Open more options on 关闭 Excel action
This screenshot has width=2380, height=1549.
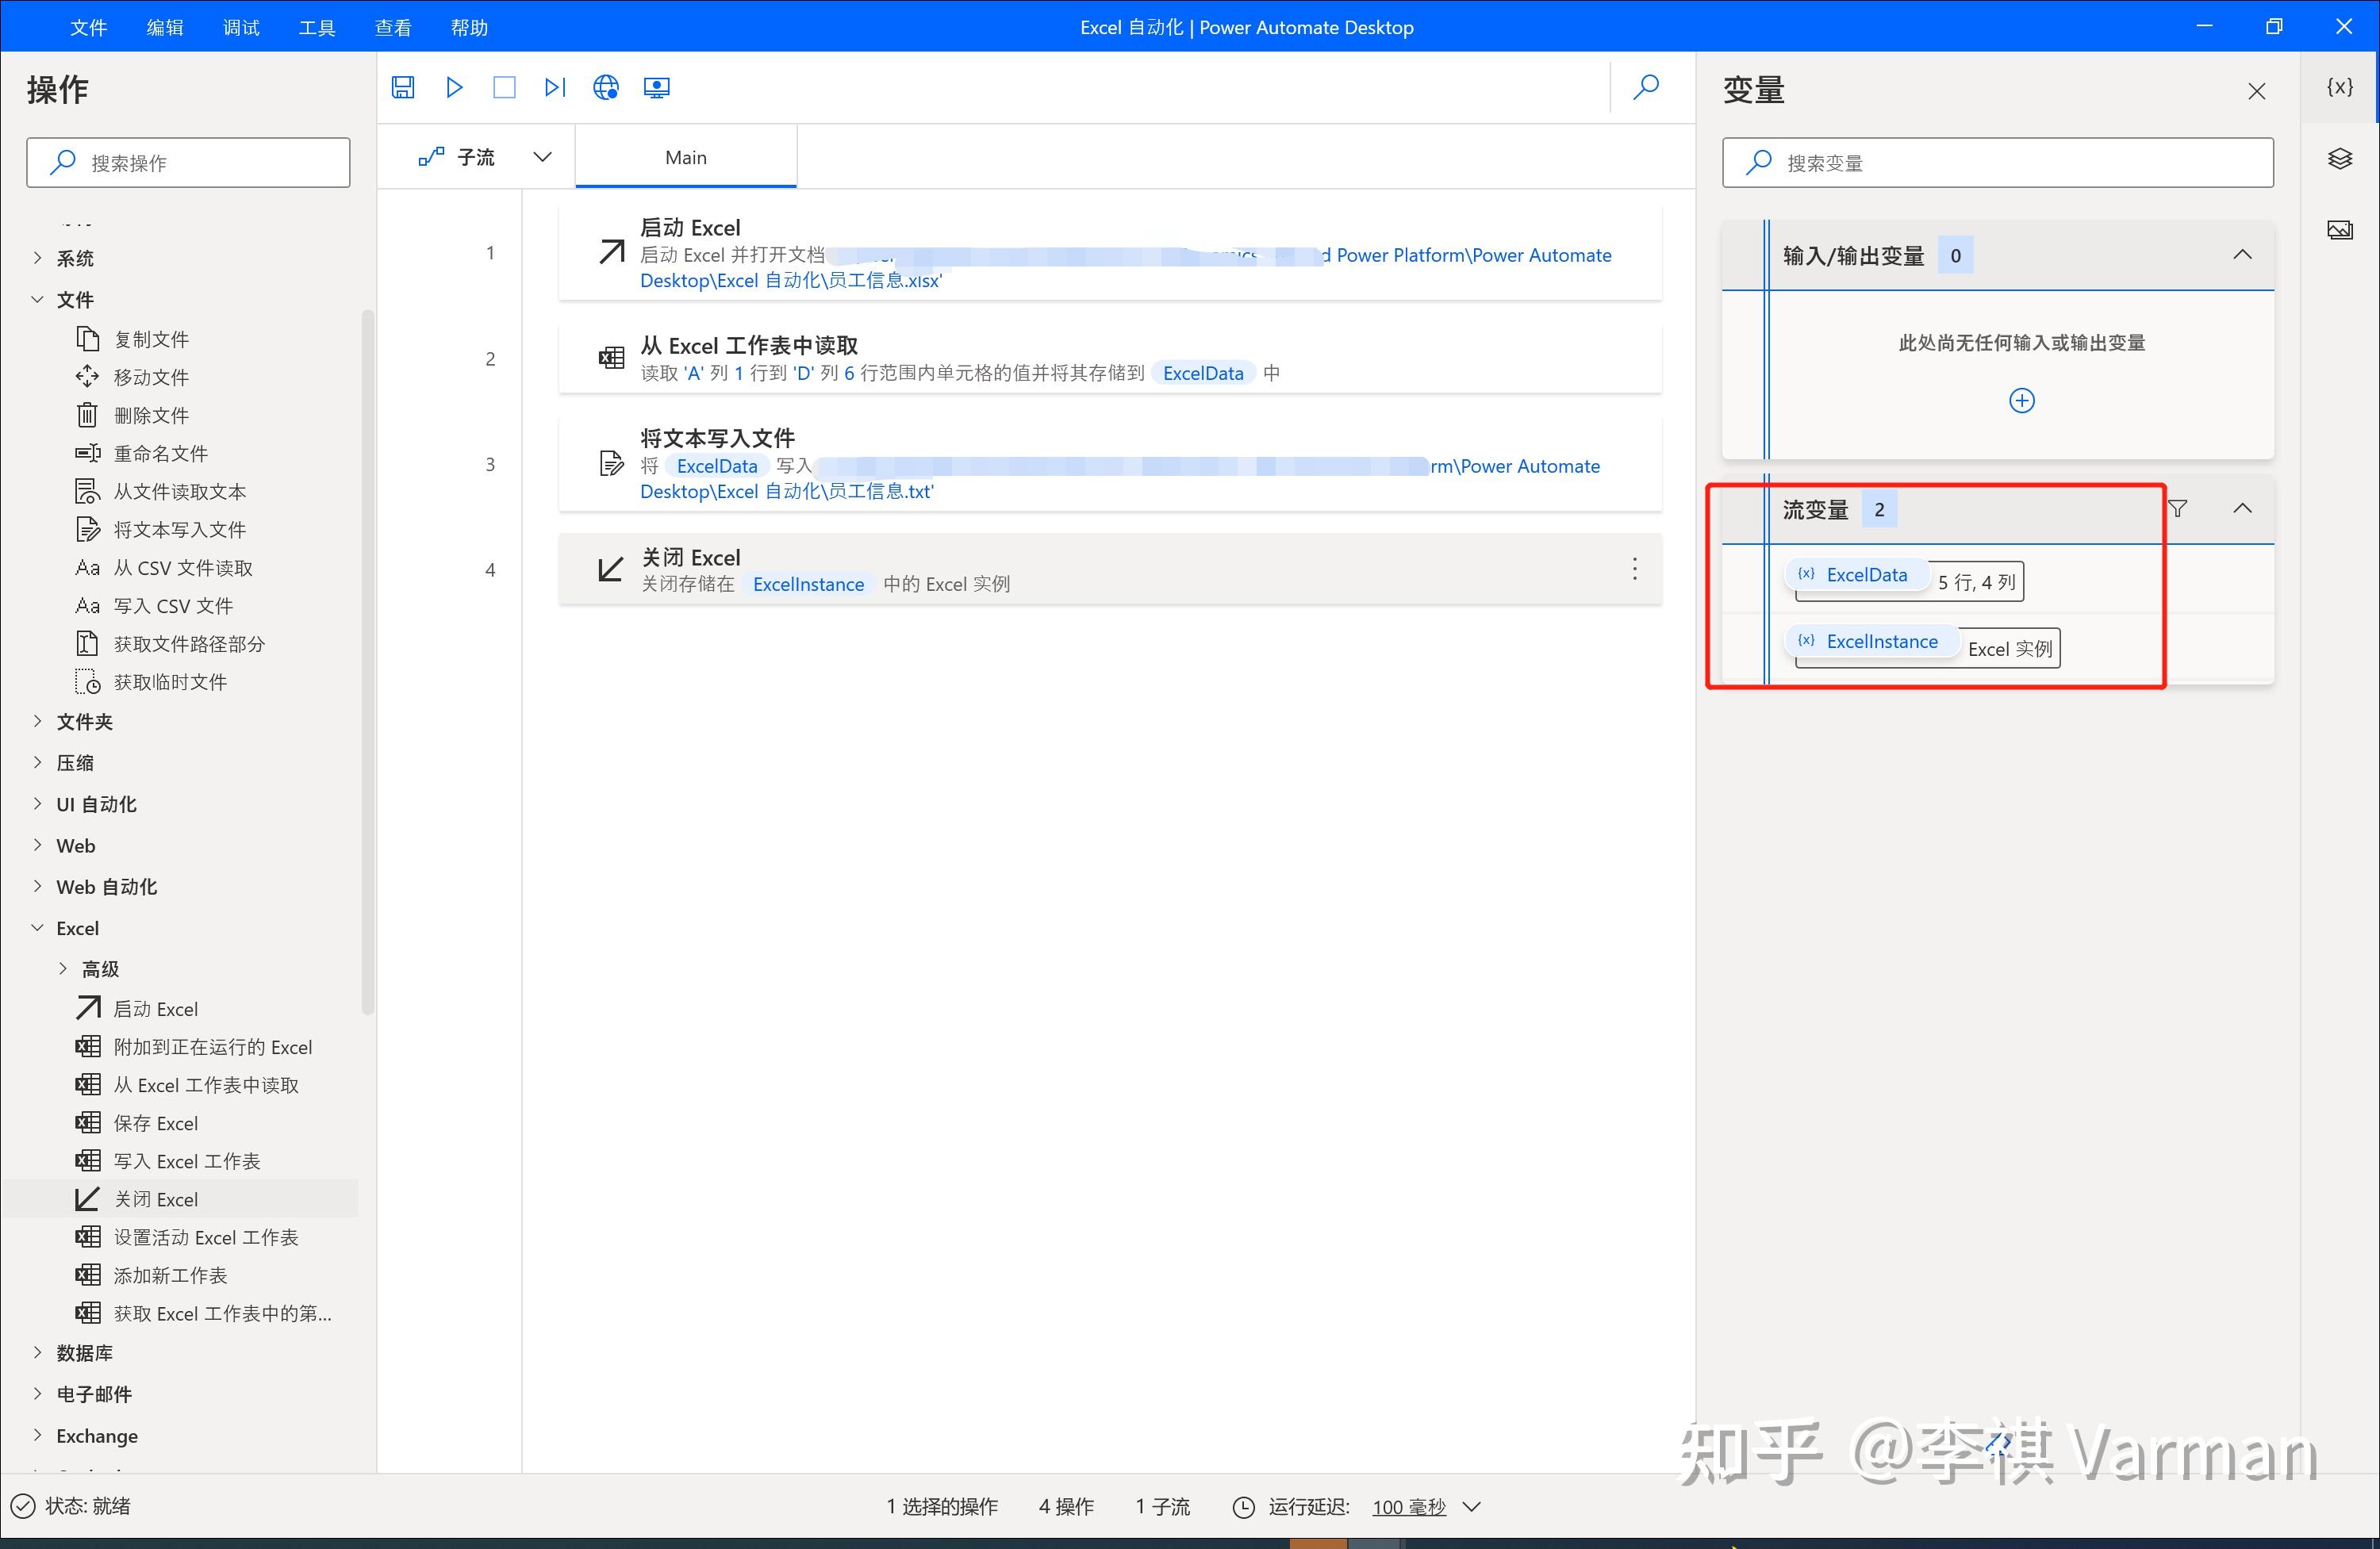coord(1634,568)
